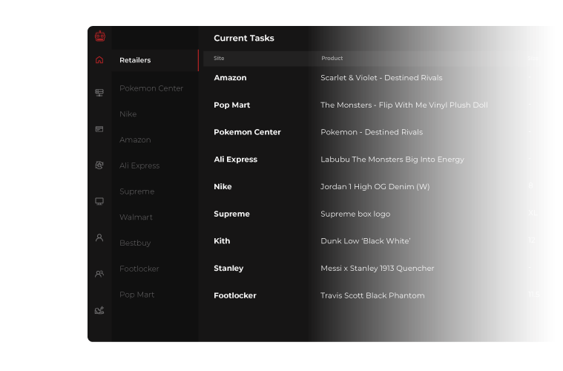Select the monitor icon in sidebar
Viewport: 563px width, 371px height.
click(x=99, y=201)
